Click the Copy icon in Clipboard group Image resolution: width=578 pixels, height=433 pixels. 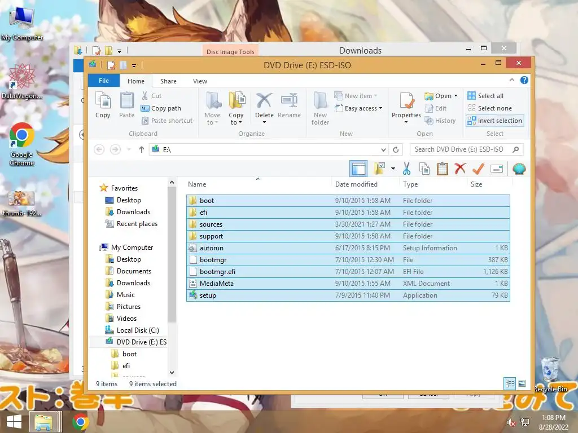click(103, 105)
